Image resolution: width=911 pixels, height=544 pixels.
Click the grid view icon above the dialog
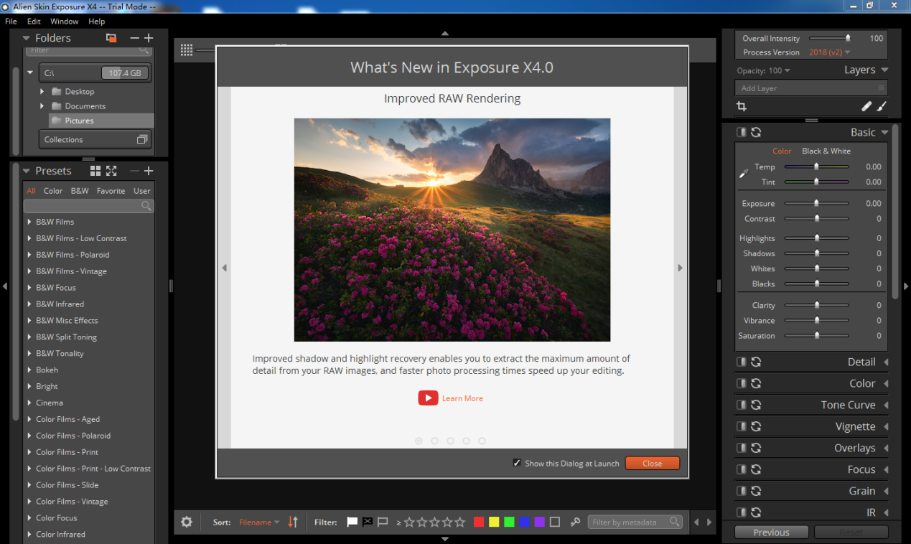tap(187, 50)
